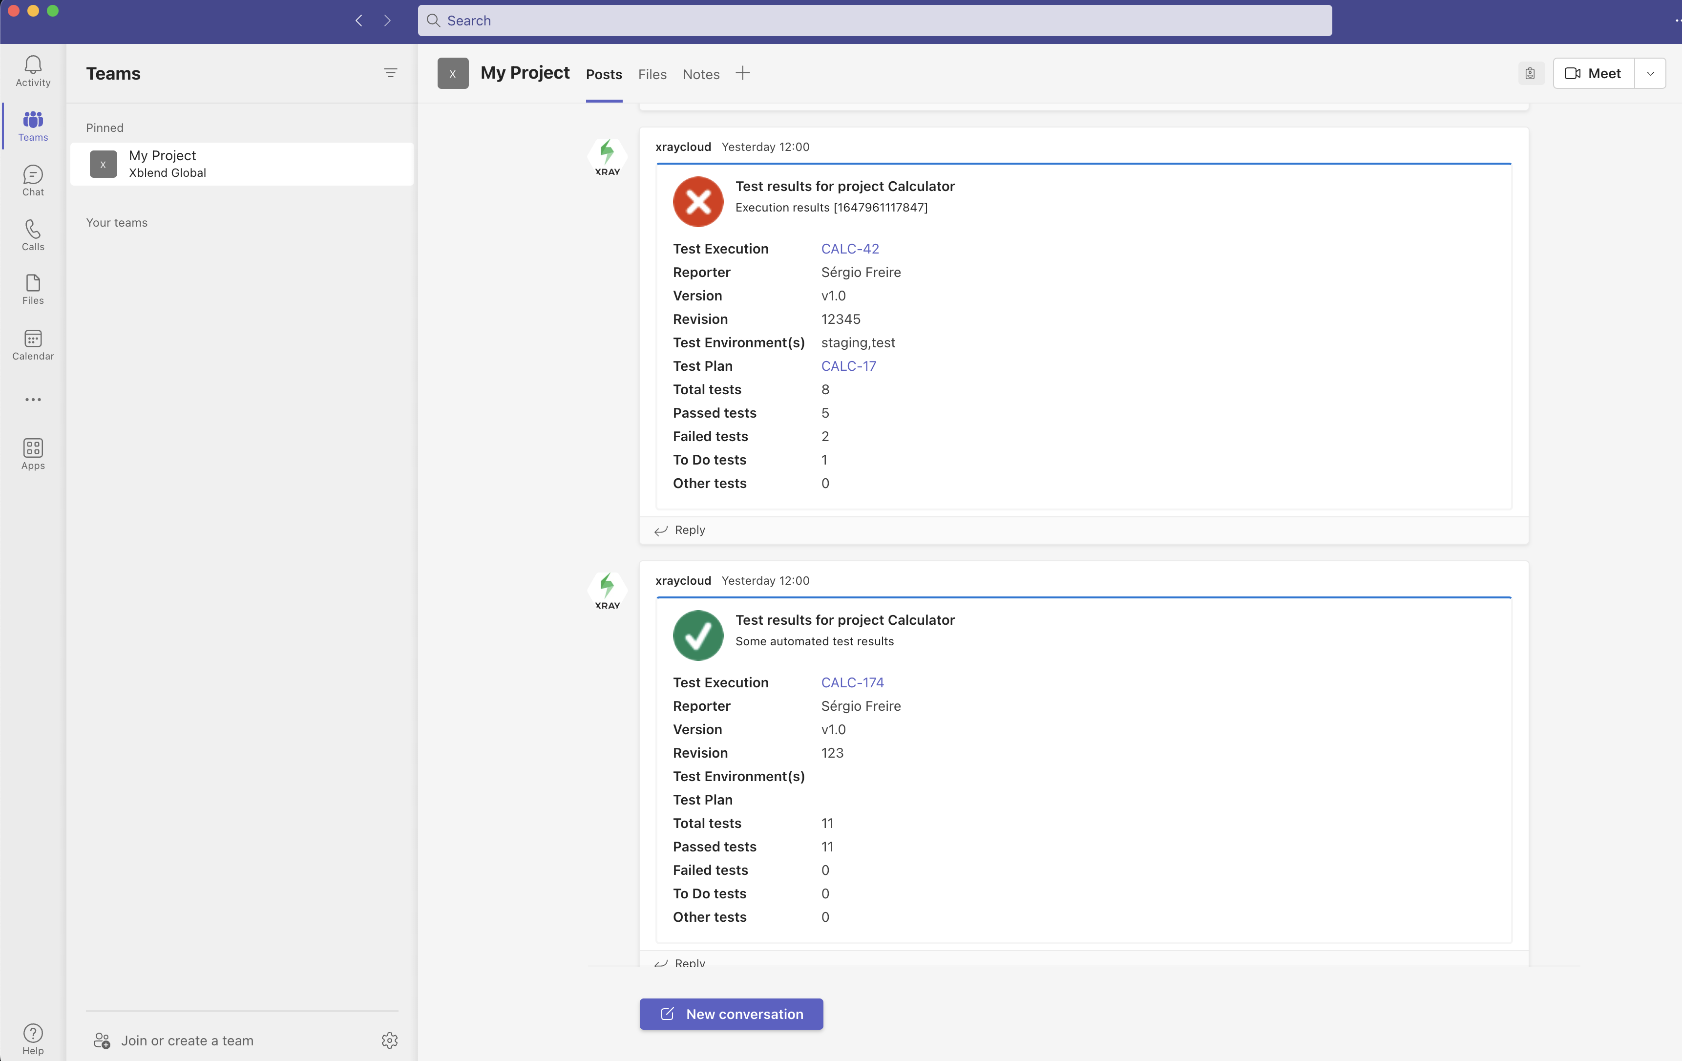The width and height of the screenshot is (1682, 1061).
Task: Click Some automated test results text
Action: (x=815, y=641)
